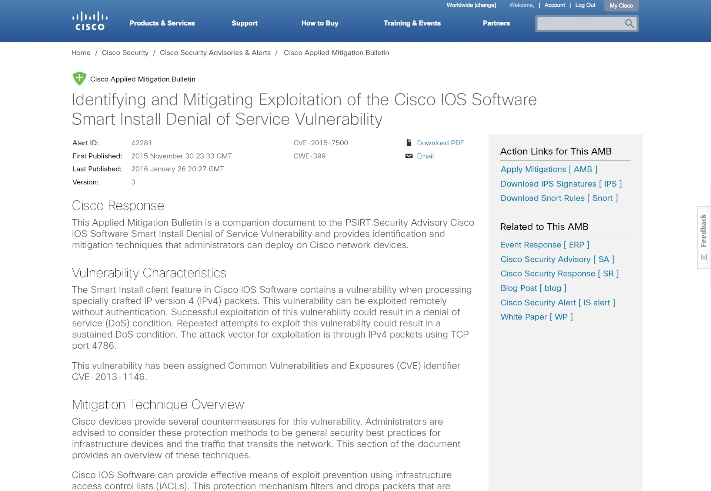Open Event Response [ ERP ] link

(545, 245)
